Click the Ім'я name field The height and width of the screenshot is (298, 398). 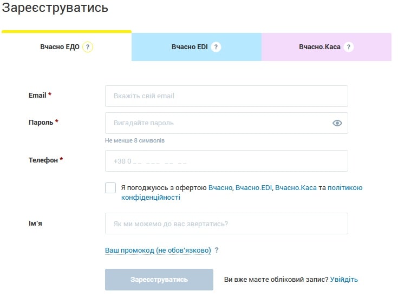point(226,223)
